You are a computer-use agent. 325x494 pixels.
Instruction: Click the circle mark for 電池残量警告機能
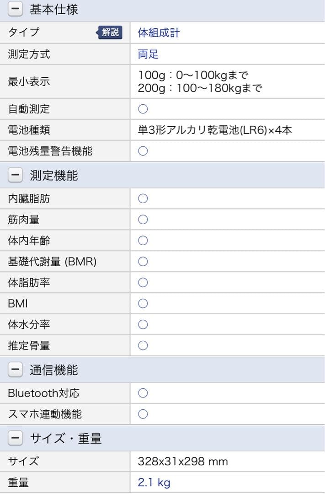click(143, 151)
